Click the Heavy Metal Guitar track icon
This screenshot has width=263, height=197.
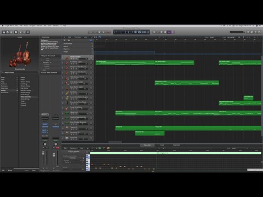67,108
